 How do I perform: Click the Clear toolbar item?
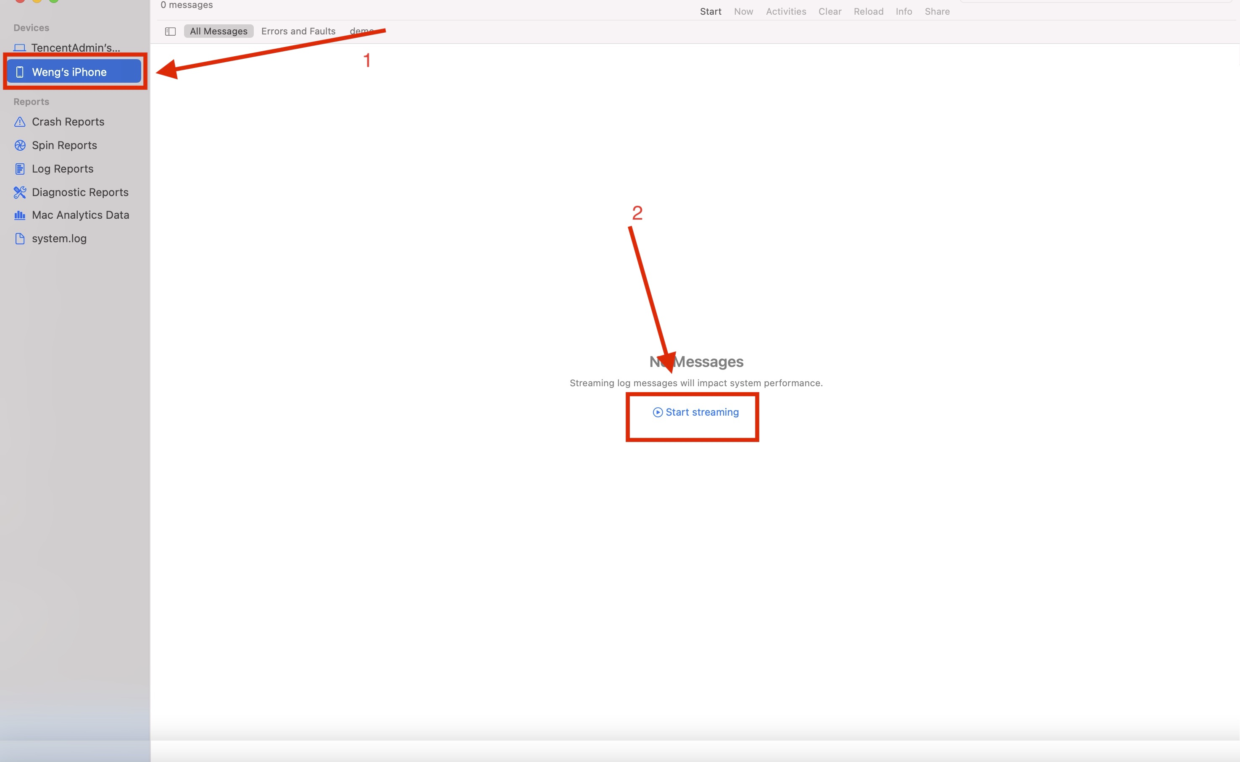pos(829,10)
